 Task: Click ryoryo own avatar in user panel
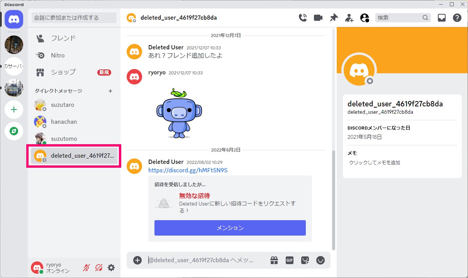37,268
